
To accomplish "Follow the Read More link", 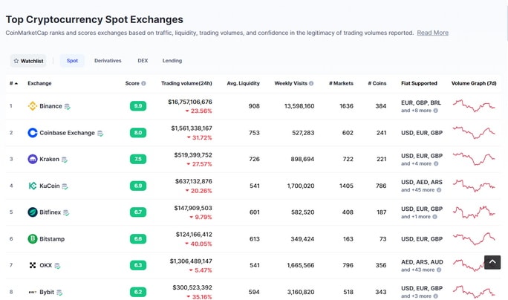I will [432, 33].
